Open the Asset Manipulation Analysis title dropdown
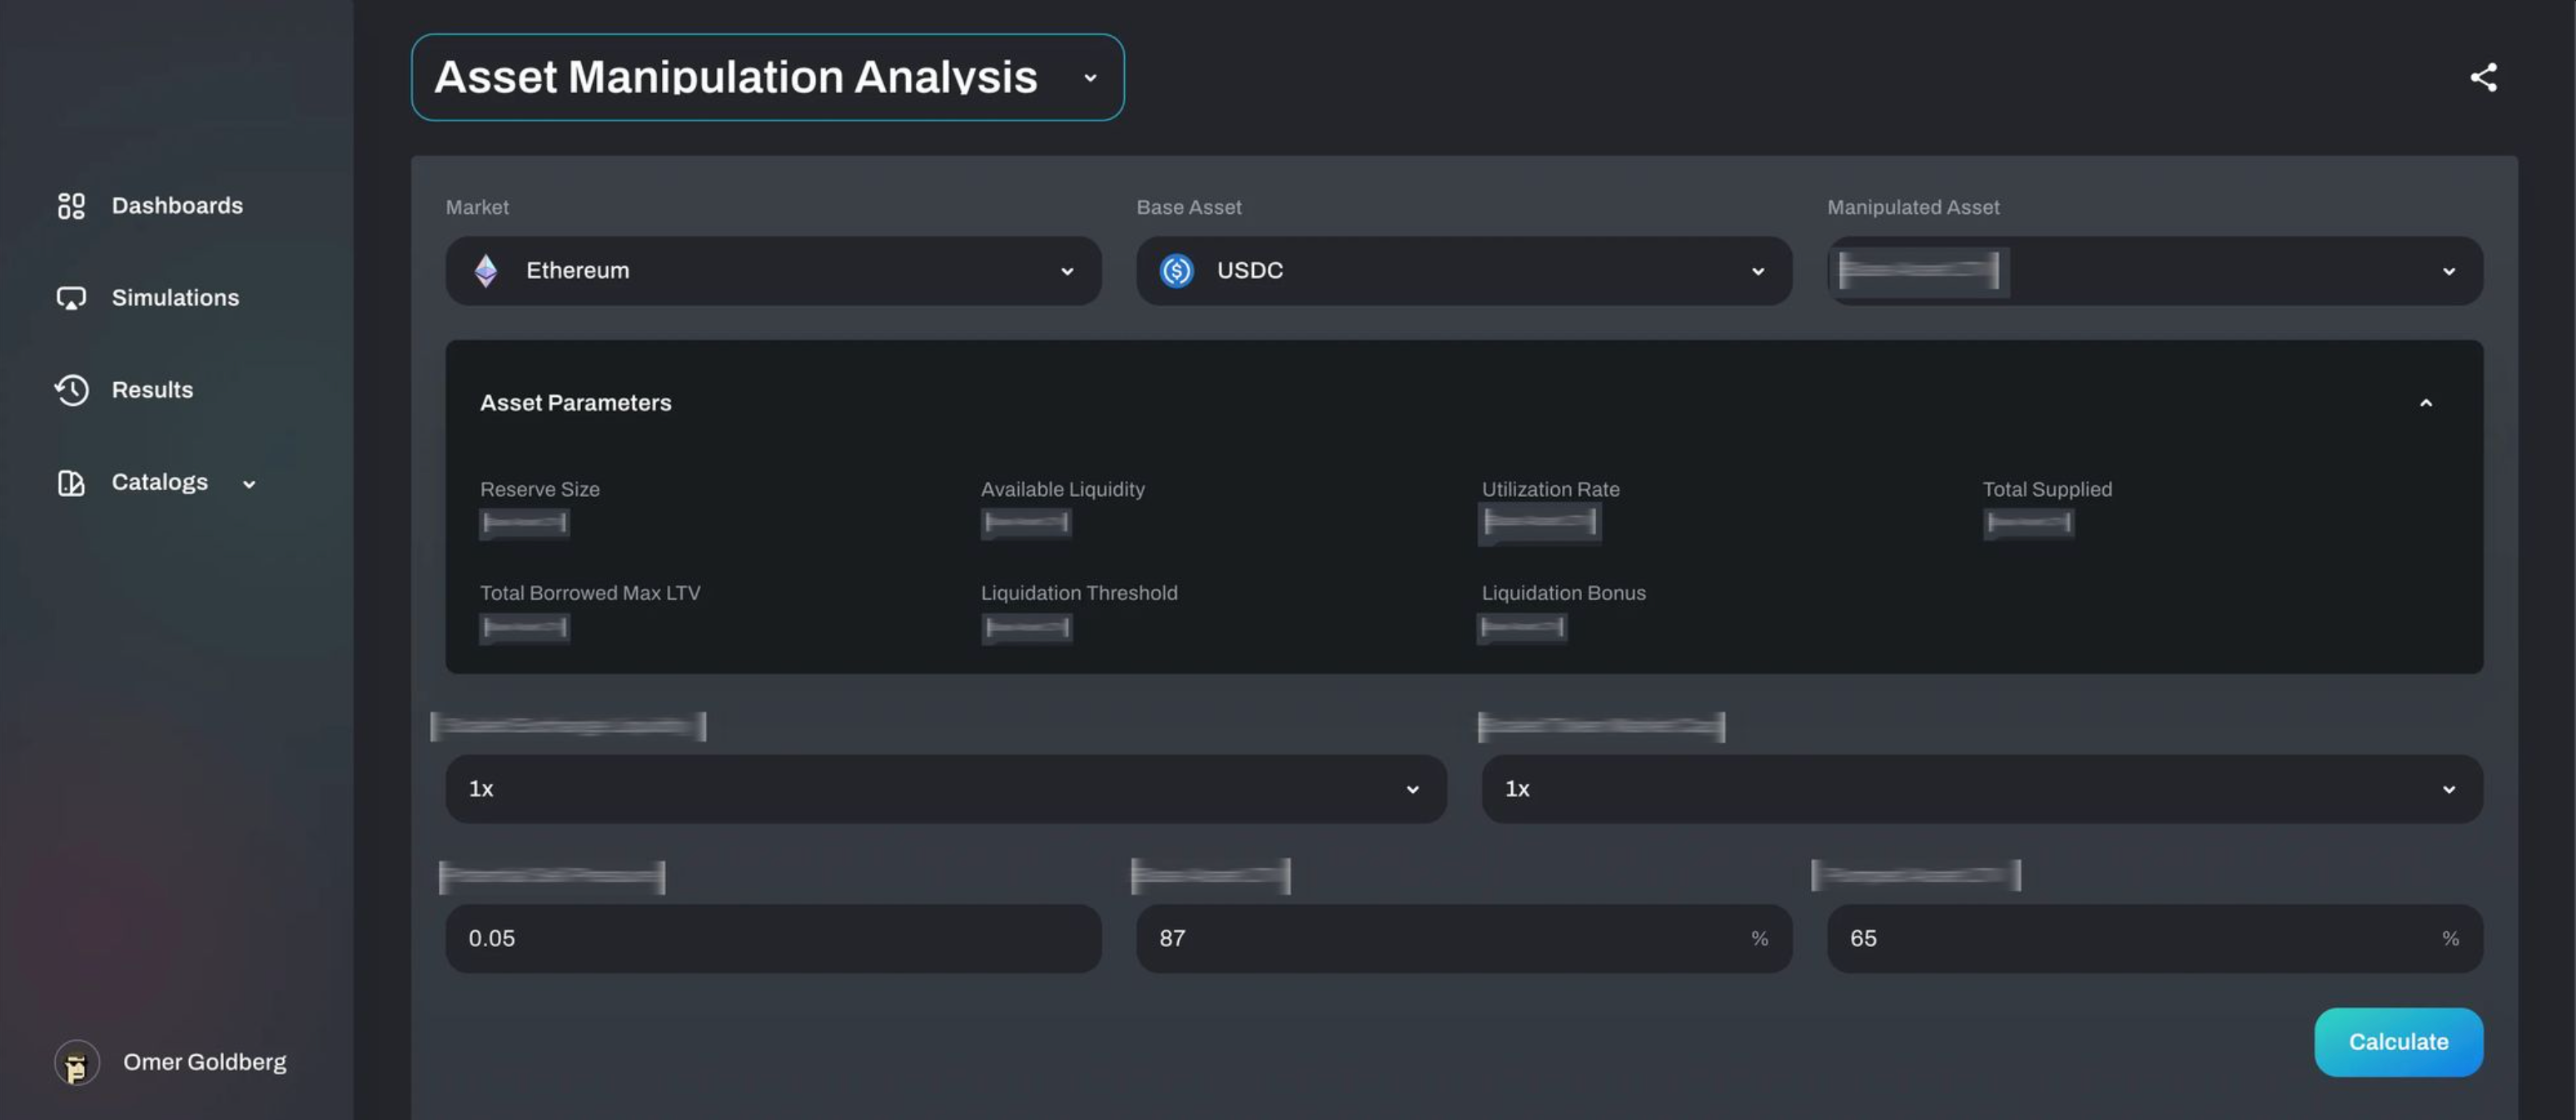Viewport: 2576px width, 1120px height. click(x=1090, y=78)
